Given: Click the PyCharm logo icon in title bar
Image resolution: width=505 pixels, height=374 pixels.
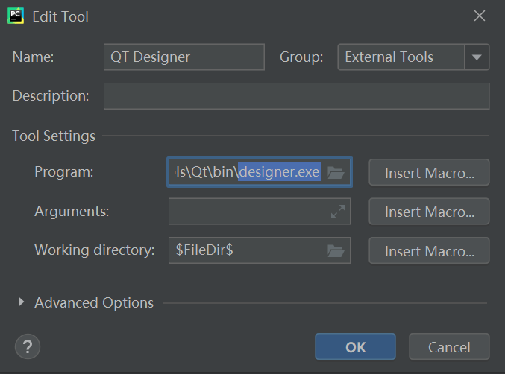Looking at the screenshot, I should (16, 16).
